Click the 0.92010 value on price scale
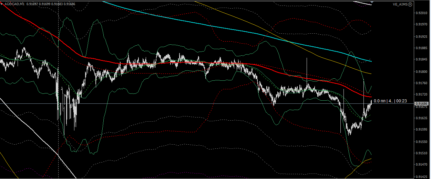 (422, 13)
